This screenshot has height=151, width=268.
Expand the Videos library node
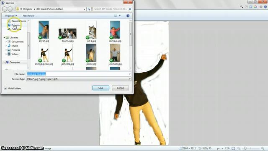tap(6, 54)
